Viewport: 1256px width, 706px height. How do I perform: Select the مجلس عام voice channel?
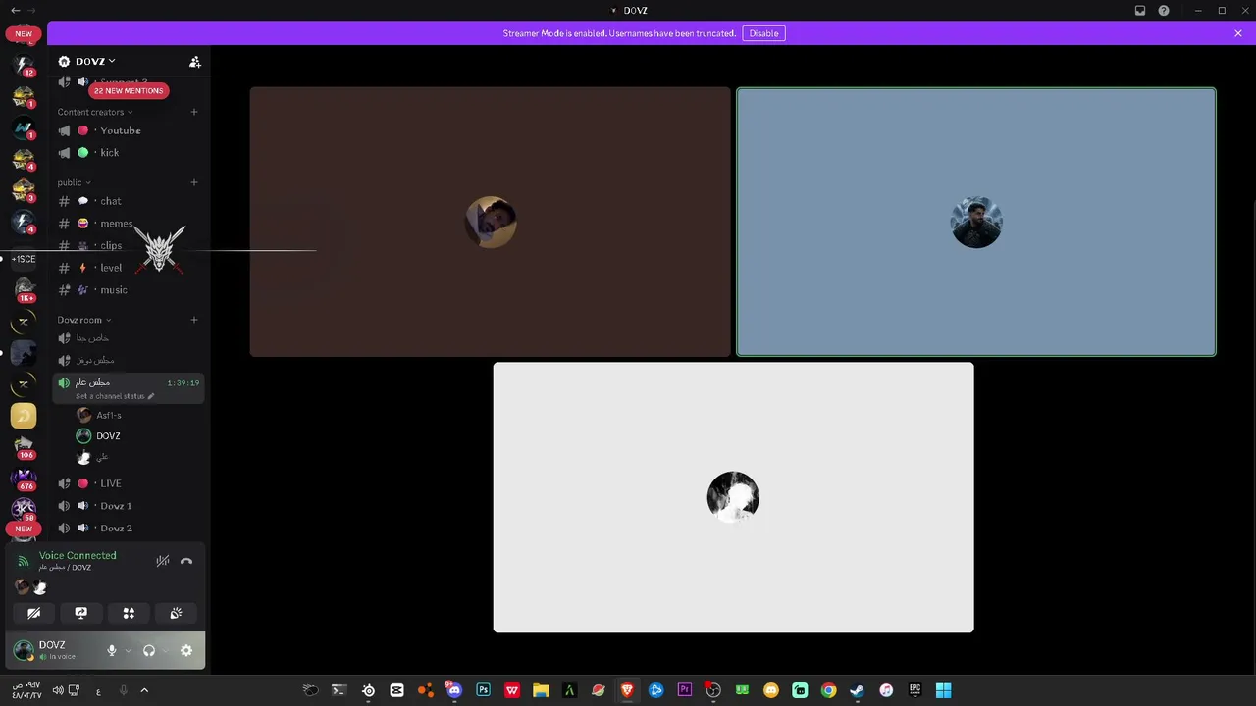(x=92, y=382)
